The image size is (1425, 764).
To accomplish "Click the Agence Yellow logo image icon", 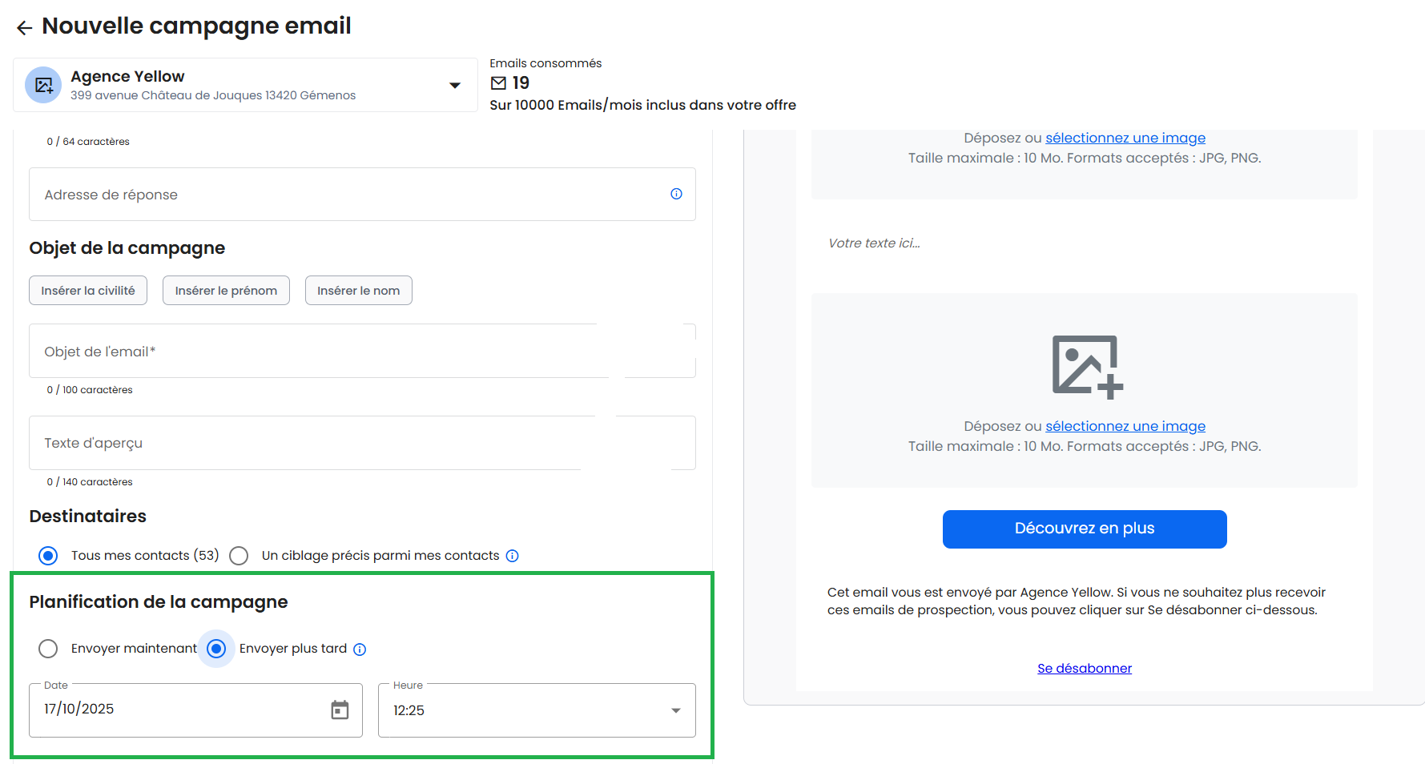I will 43,85.
